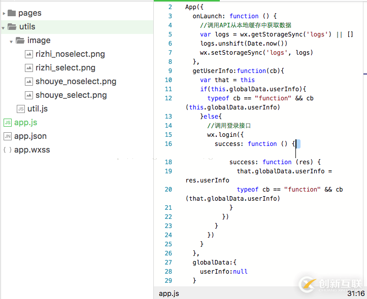Viewport: 367px width, 299px height.
Task: Click the app.json JN file icon
Action: tap(8, 136)
